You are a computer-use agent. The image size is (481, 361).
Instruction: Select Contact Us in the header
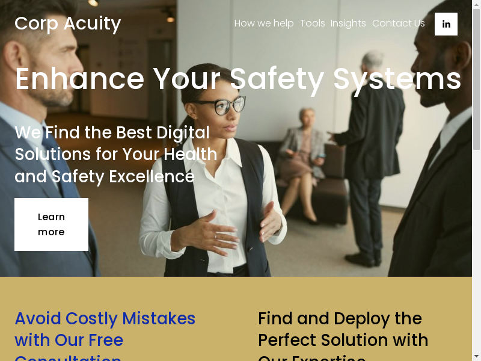399,23
